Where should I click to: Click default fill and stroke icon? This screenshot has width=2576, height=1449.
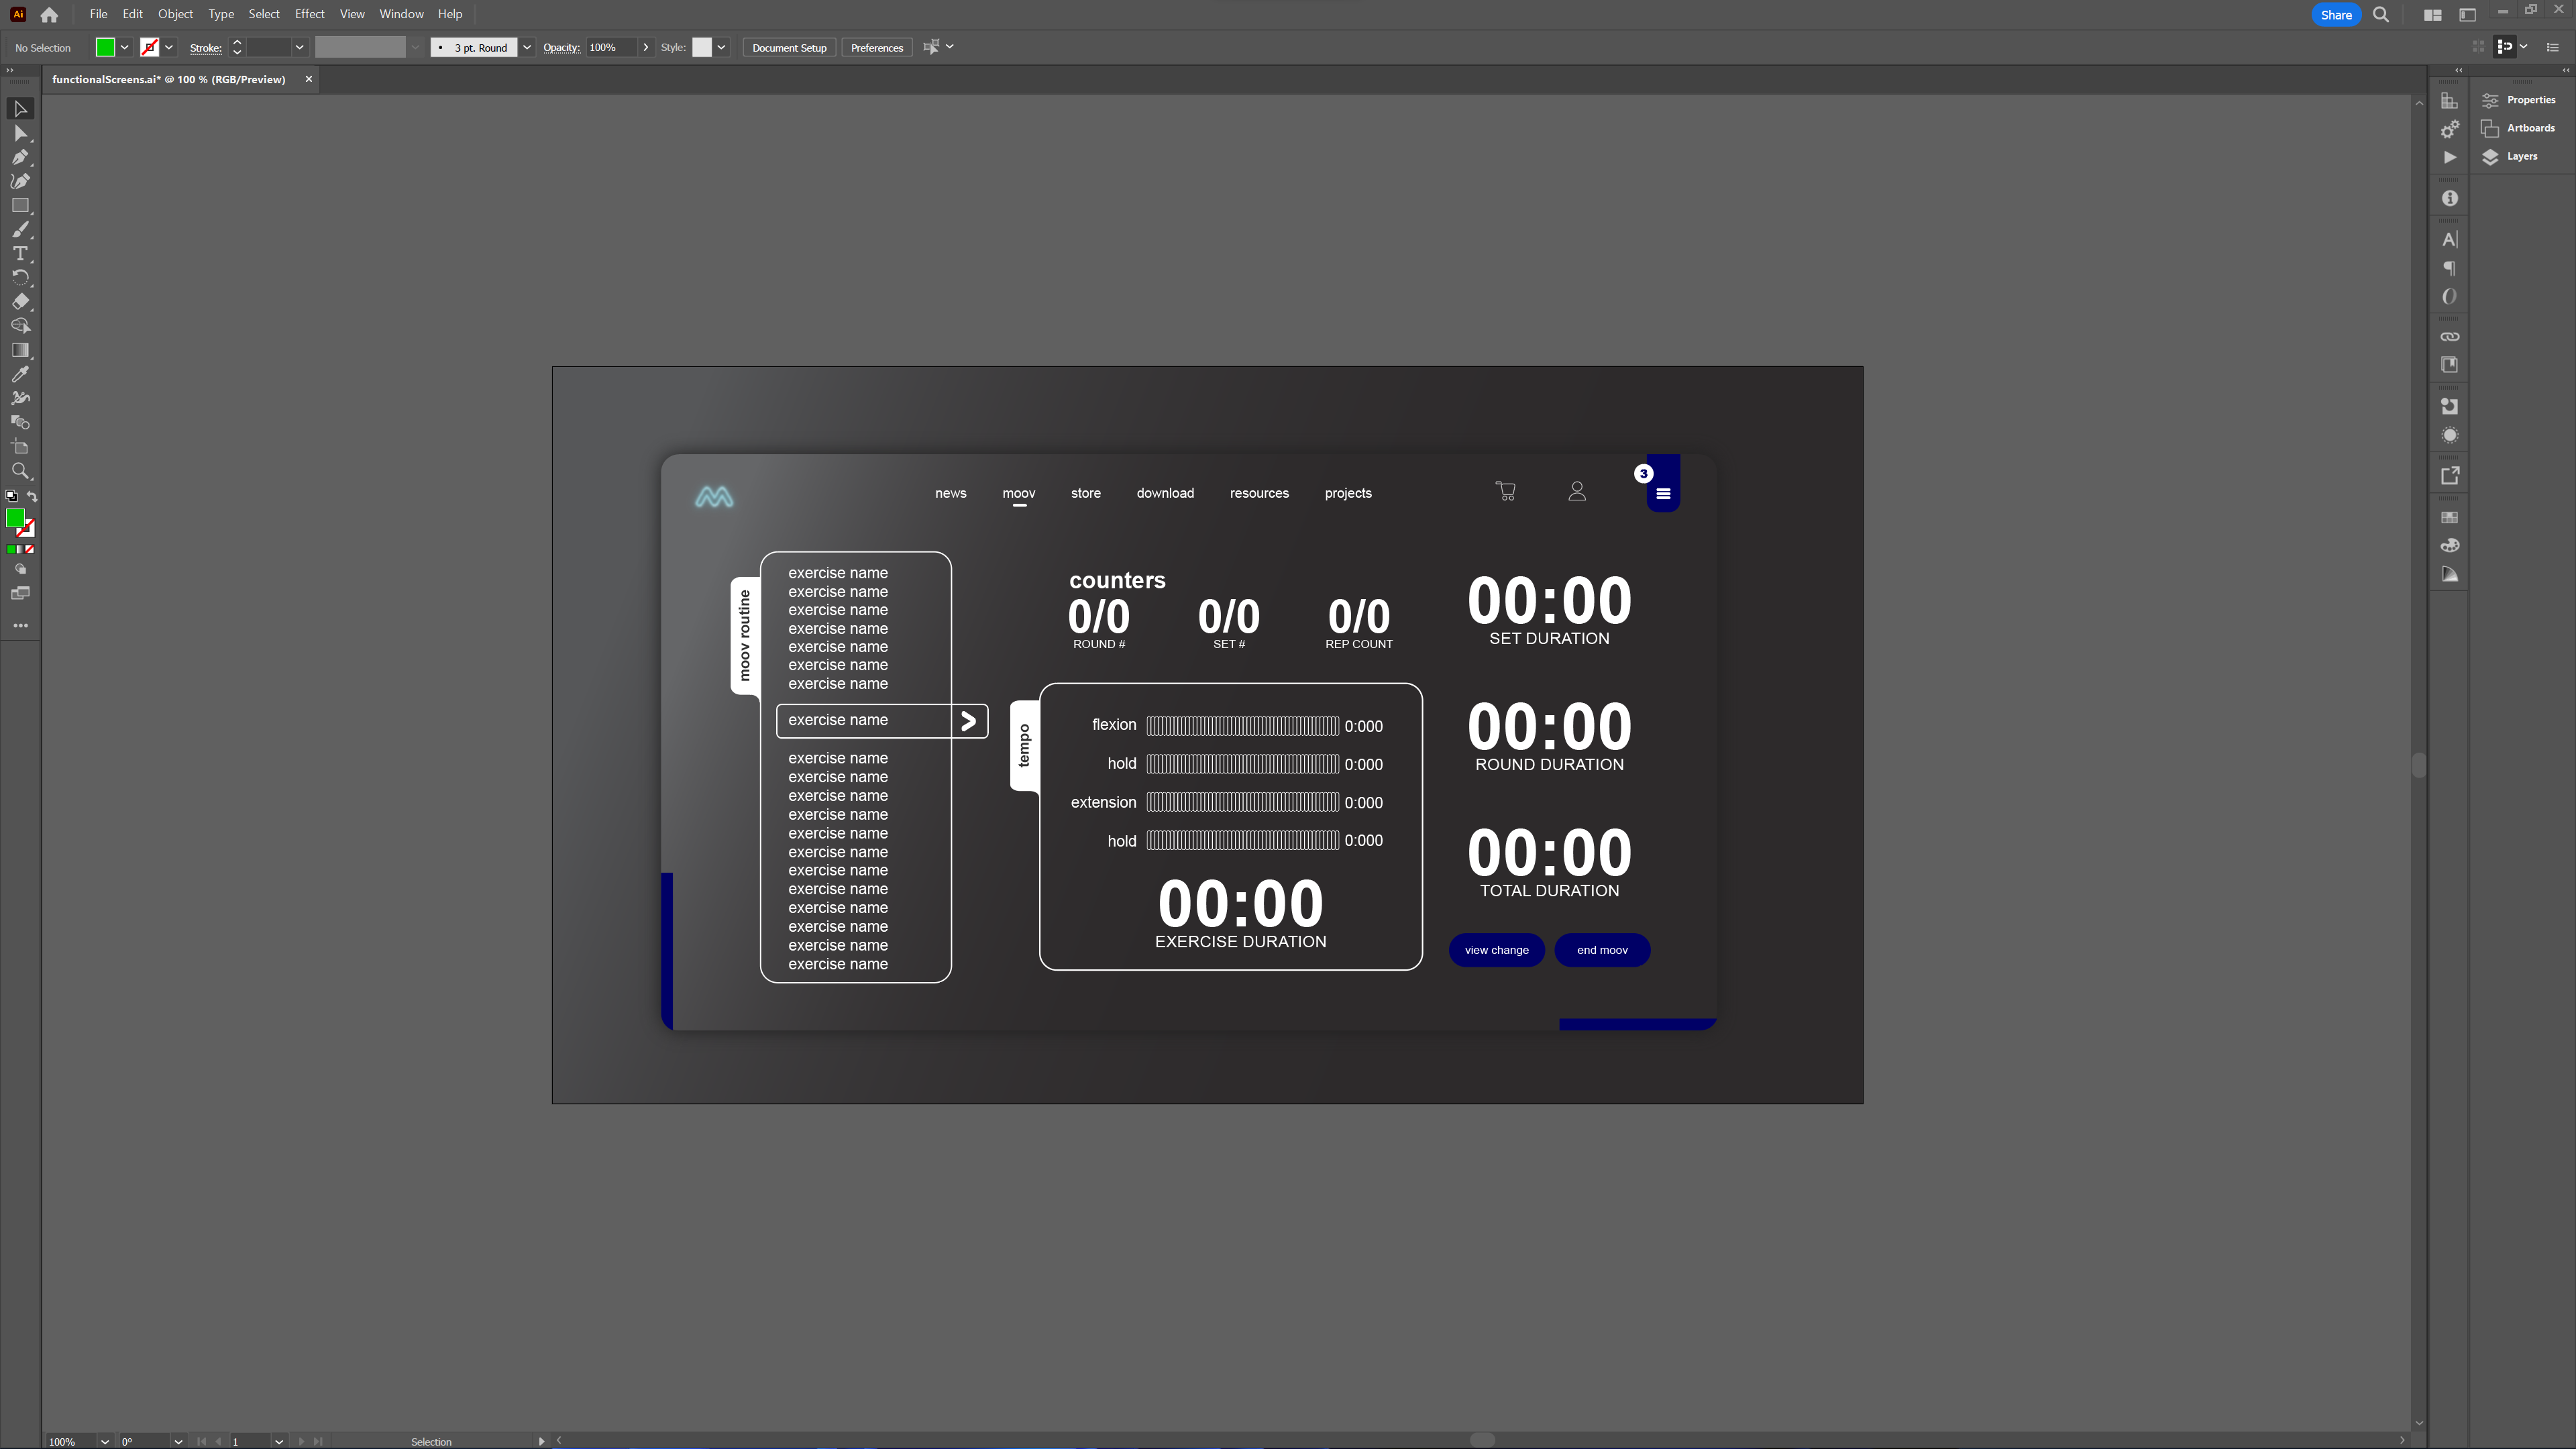click(11, 496)
